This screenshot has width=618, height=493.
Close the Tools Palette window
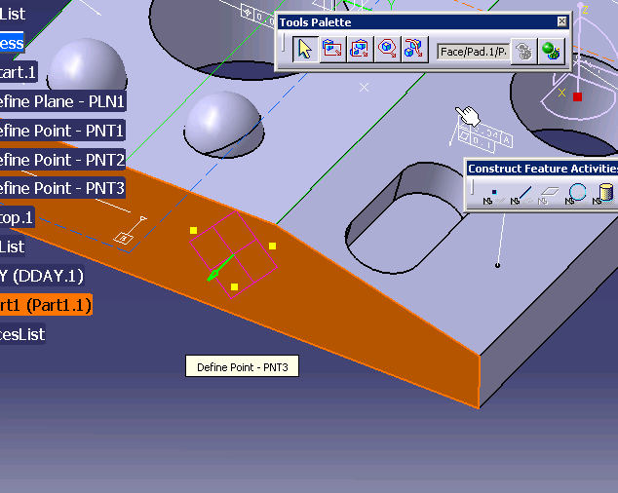[561, 21]
